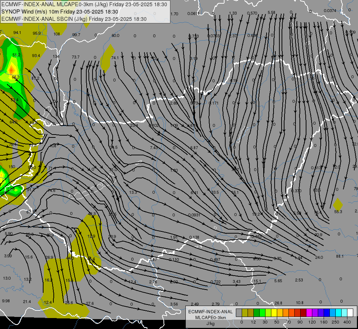Click the SBCIN title line
Screen dimensions: 358x329
(x=74, y=19)
